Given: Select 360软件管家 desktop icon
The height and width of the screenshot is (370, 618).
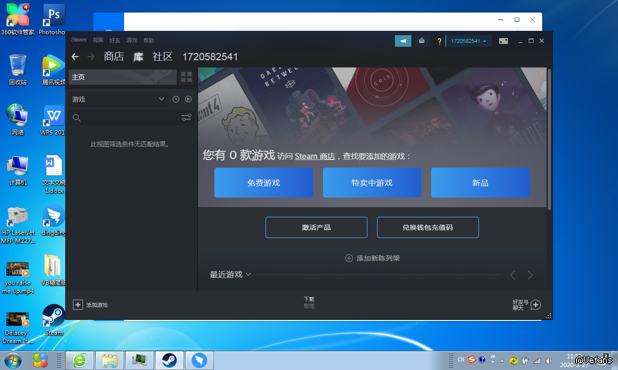Looking at the screenshot, I should coord(18,20).
